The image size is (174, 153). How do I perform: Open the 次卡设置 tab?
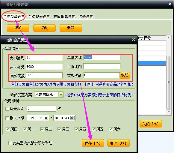(x=86, y=16)
